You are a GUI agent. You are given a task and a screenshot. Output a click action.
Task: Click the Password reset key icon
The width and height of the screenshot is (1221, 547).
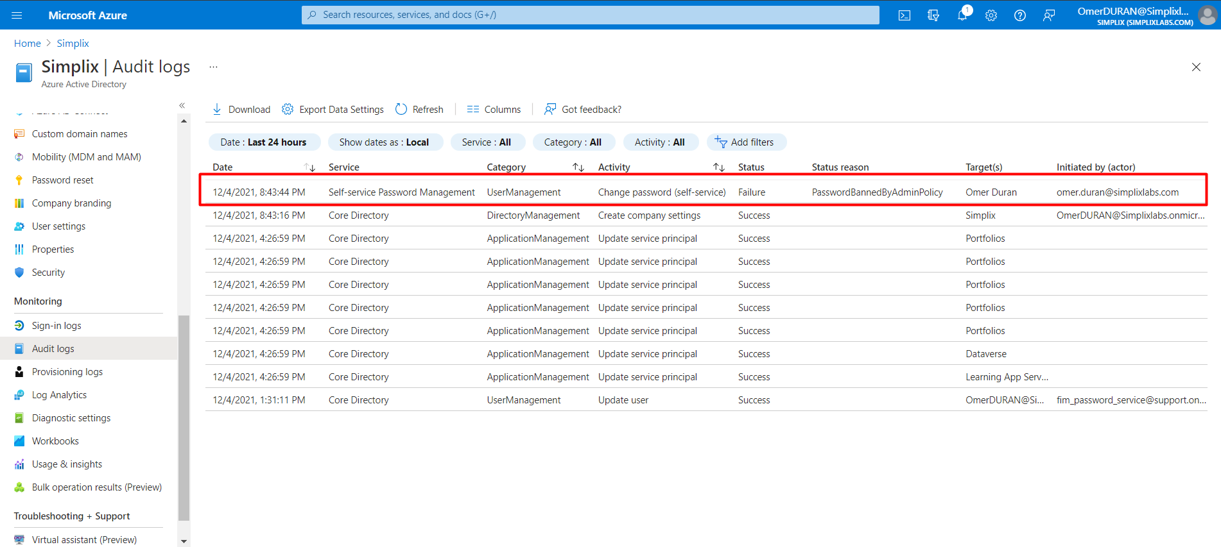[19, 180]
